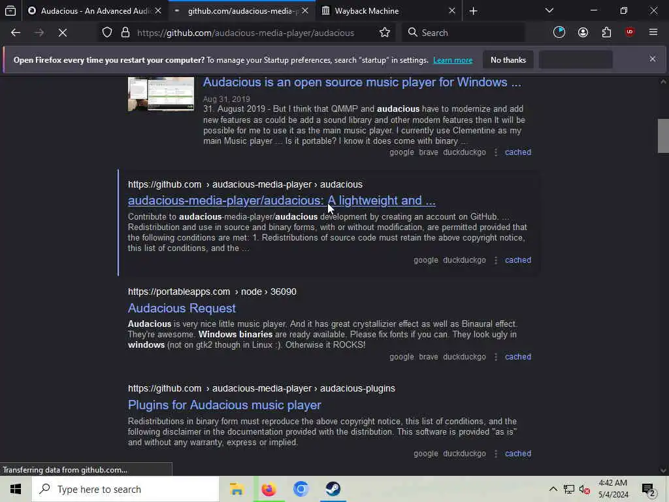Screen dimensions: 669x502
Task: Click duckduckgo source under first result
Action: (465, 152)
